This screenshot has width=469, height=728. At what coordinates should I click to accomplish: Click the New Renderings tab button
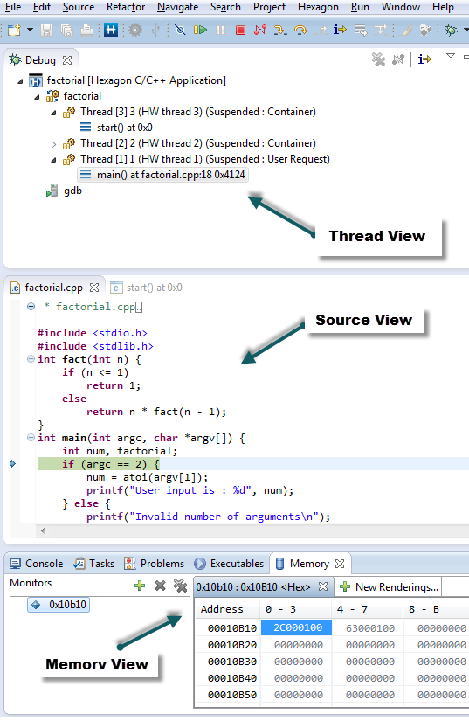[x=389, y=587]
